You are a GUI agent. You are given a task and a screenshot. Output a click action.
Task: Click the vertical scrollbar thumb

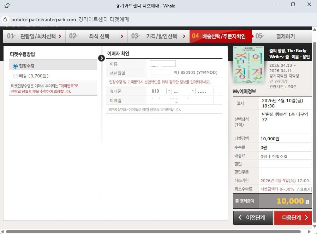point(315,133)
